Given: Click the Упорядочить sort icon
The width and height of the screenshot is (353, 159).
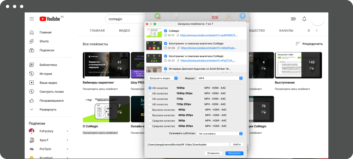Looking at the screenshot, I should pos(298,44).
